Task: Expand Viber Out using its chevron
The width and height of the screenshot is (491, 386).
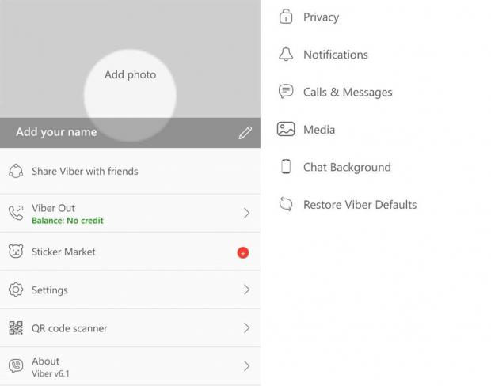Action: 246,214
